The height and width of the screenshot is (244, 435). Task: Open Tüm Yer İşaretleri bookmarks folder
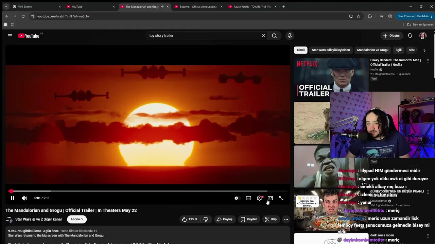420,25
